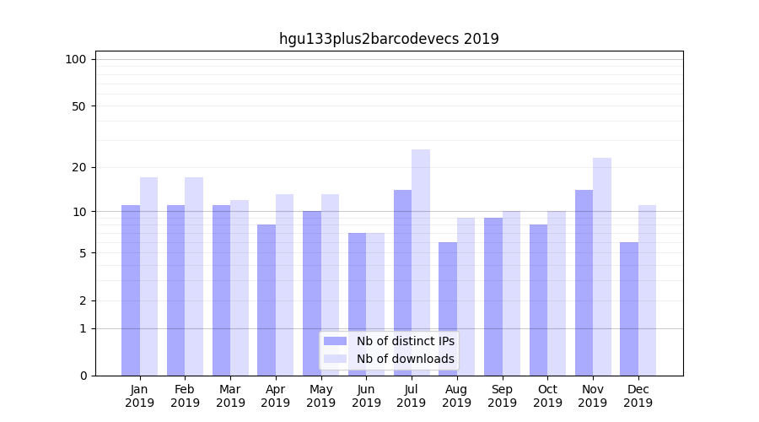Screen dimensions: 759x422
Task: Click the 20 y-axis tick label
Action: click(x=78, y=167)
